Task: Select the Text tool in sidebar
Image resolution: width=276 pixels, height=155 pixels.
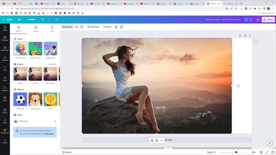Action: 5,68
